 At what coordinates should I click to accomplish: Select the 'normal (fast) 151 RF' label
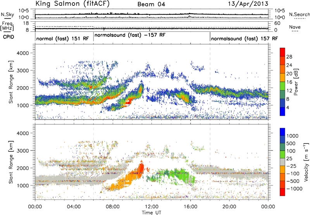tap(62, 38)
